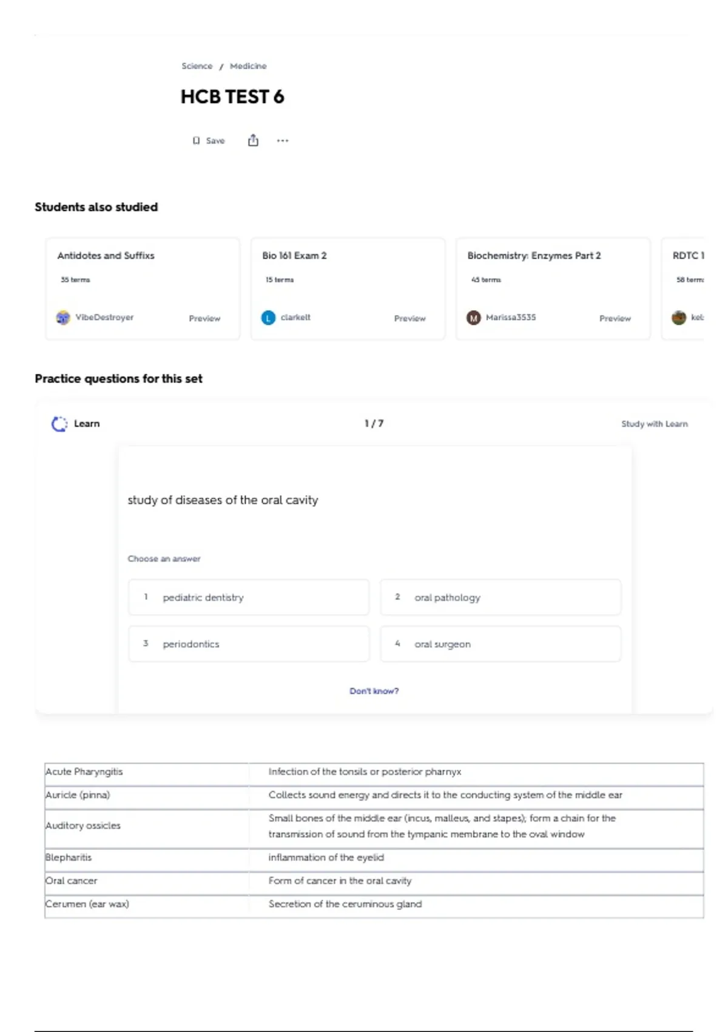The image size is (728, 1032).
Task: Choose answer 4 oral surgeon
Action: coord(500,644)
